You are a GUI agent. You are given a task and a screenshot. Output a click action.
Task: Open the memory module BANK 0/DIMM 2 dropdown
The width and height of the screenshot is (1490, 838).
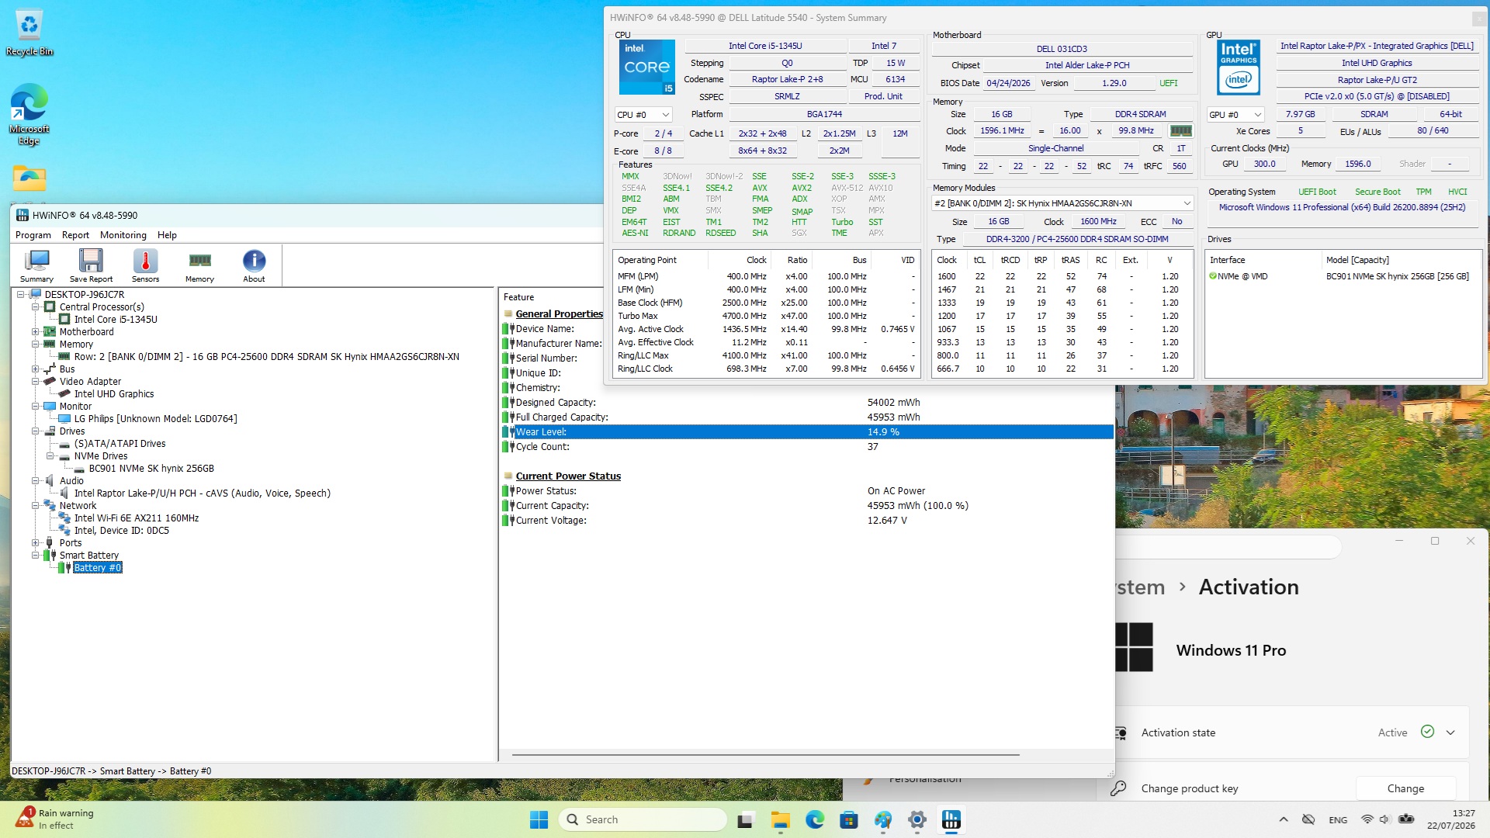(1062, 203)
